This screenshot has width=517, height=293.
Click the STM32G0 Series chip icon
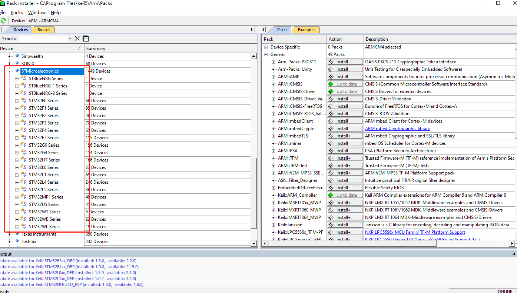(23, 145)
